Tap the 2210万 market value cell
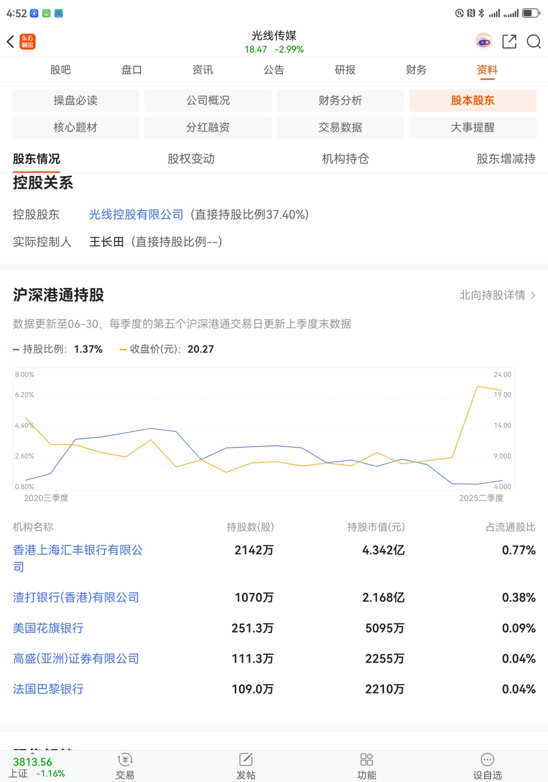The image size is (548, 782). [x=384, y=689]
